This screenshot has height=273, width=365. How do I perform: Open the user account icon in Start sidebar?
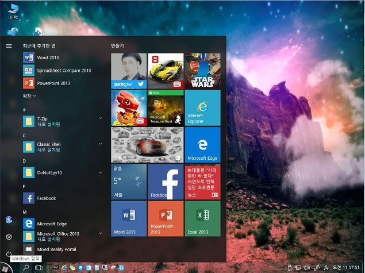pos(9,220)
